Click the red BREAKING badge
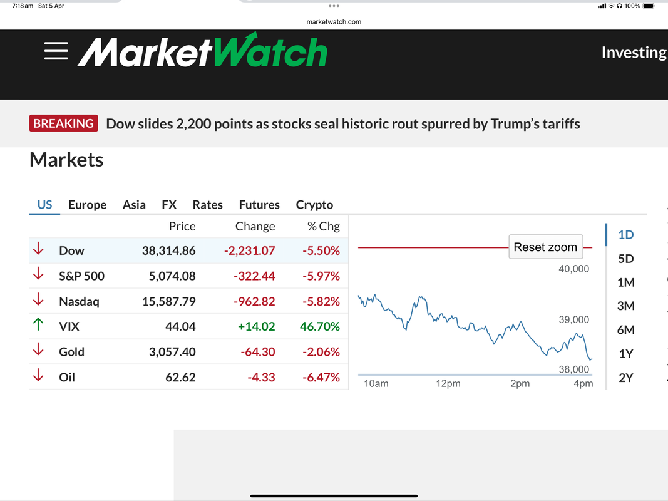The image size is (668, 501). click(63, 123)
